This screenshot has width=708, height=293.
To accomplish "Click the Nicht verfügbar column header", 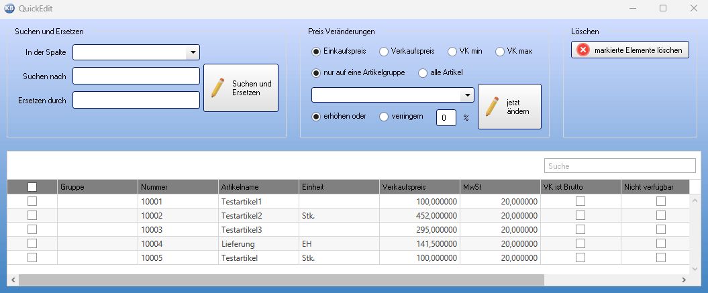I will click(655, 187).
